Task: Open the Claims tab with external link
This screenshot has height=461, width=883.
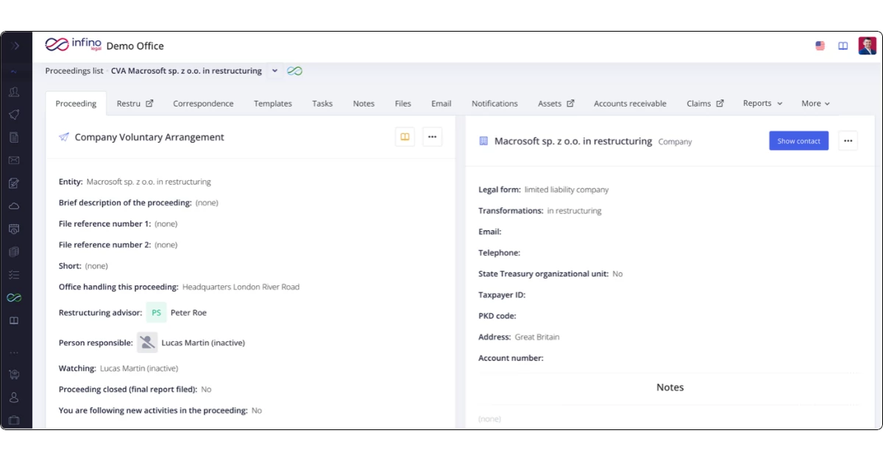Action: [x=705, y=104]
